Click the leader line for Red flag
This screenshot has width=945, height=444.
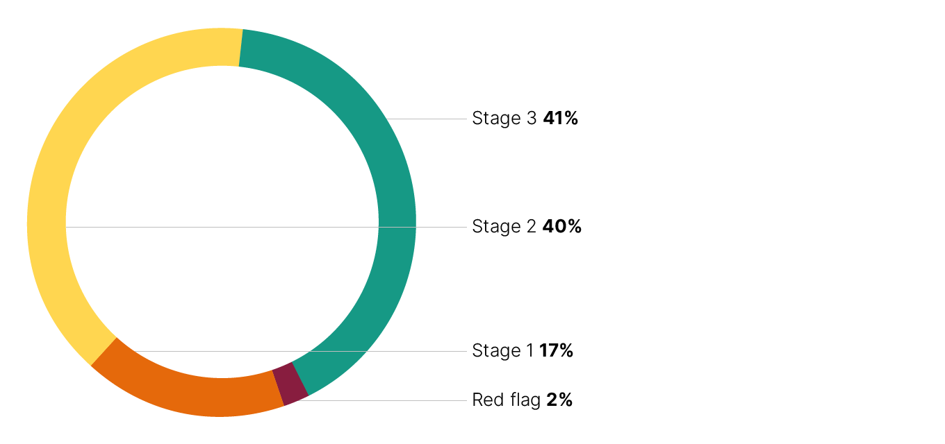tap(389, 400)
